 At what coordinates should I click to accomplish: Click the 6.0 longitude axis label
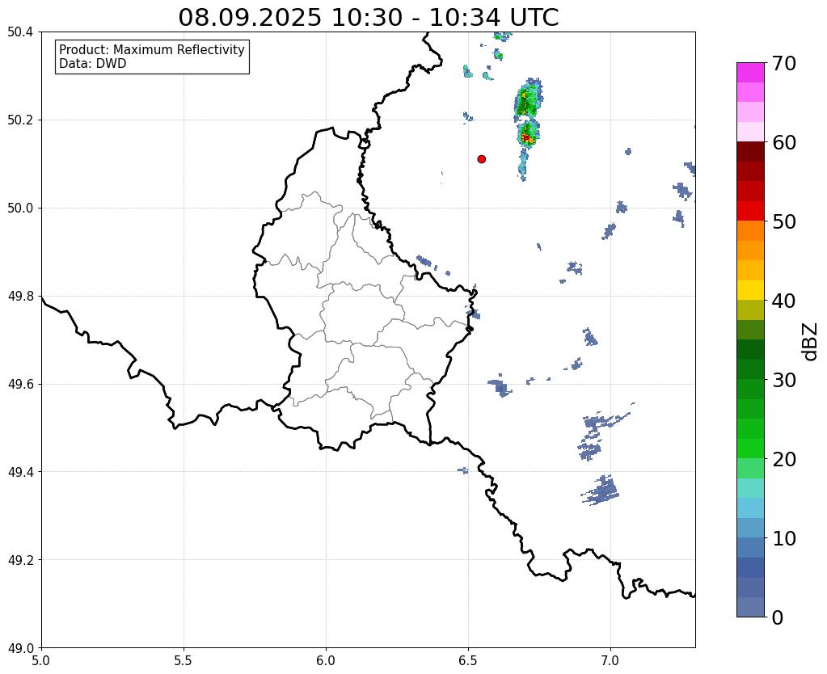[x=326, y=660]
